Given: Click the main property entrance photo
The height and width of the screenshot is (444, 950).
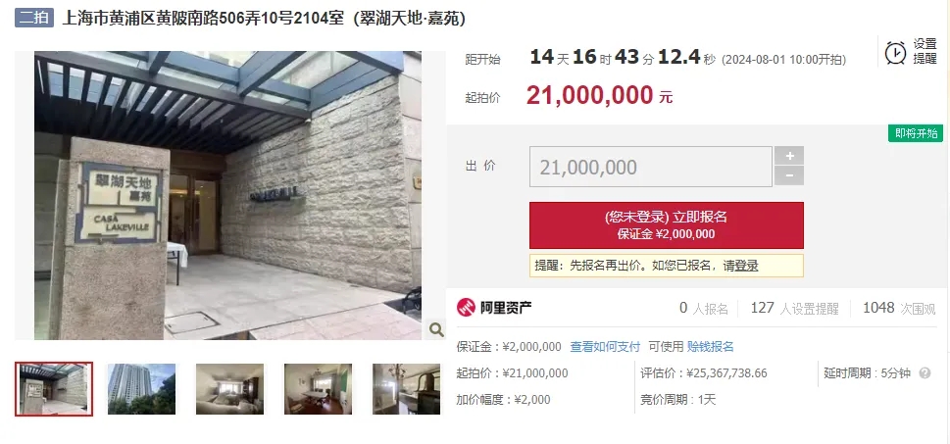Looking at the screenshot, I should 227,195.
